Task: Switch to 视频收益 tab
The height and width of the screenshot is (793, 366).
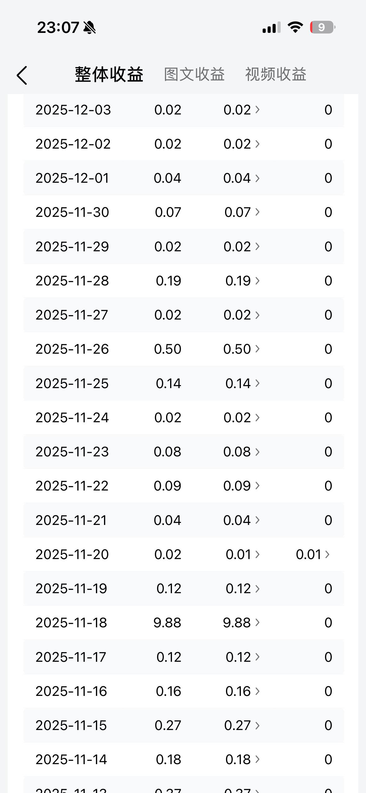Action: pyautogui.click(x=276, y=74)
